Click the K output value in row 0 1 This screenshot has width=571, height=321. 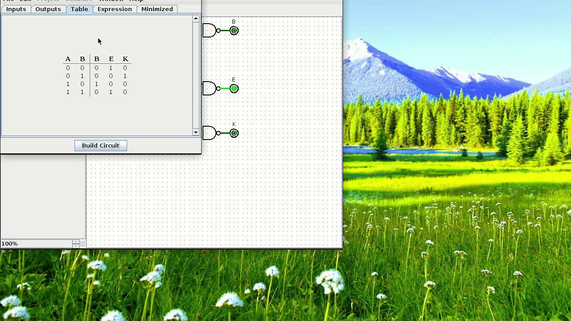coord(125,76)
